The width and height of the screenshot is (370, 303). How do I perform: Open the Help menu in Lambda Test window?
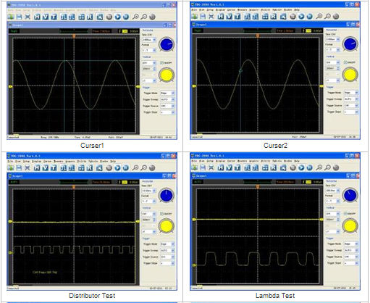coord(297,161)
